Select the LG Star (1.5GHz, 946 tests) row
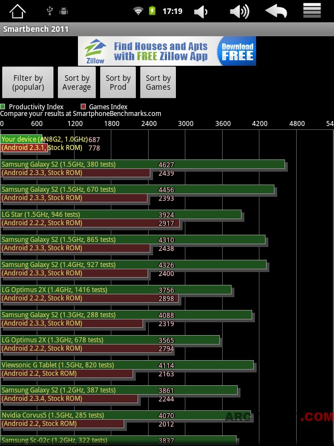 pyautogui.click(x=121, y=219)
